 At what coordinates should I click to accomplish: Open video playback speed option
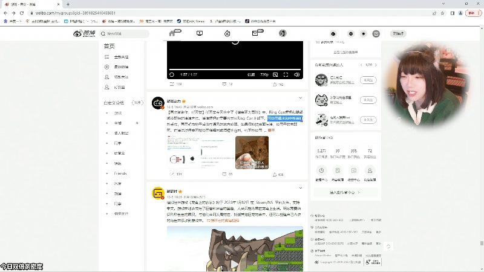(251, 74)
